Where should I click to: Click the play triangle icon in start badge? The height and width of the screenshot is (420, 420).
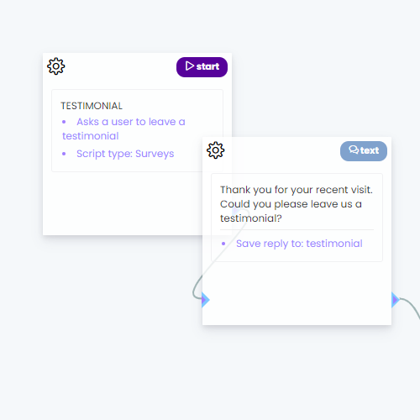[x=190, y=66]
